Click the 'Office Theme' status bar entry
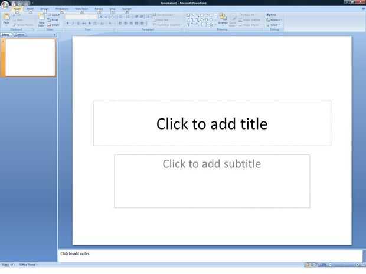 [x=27, y=265]
